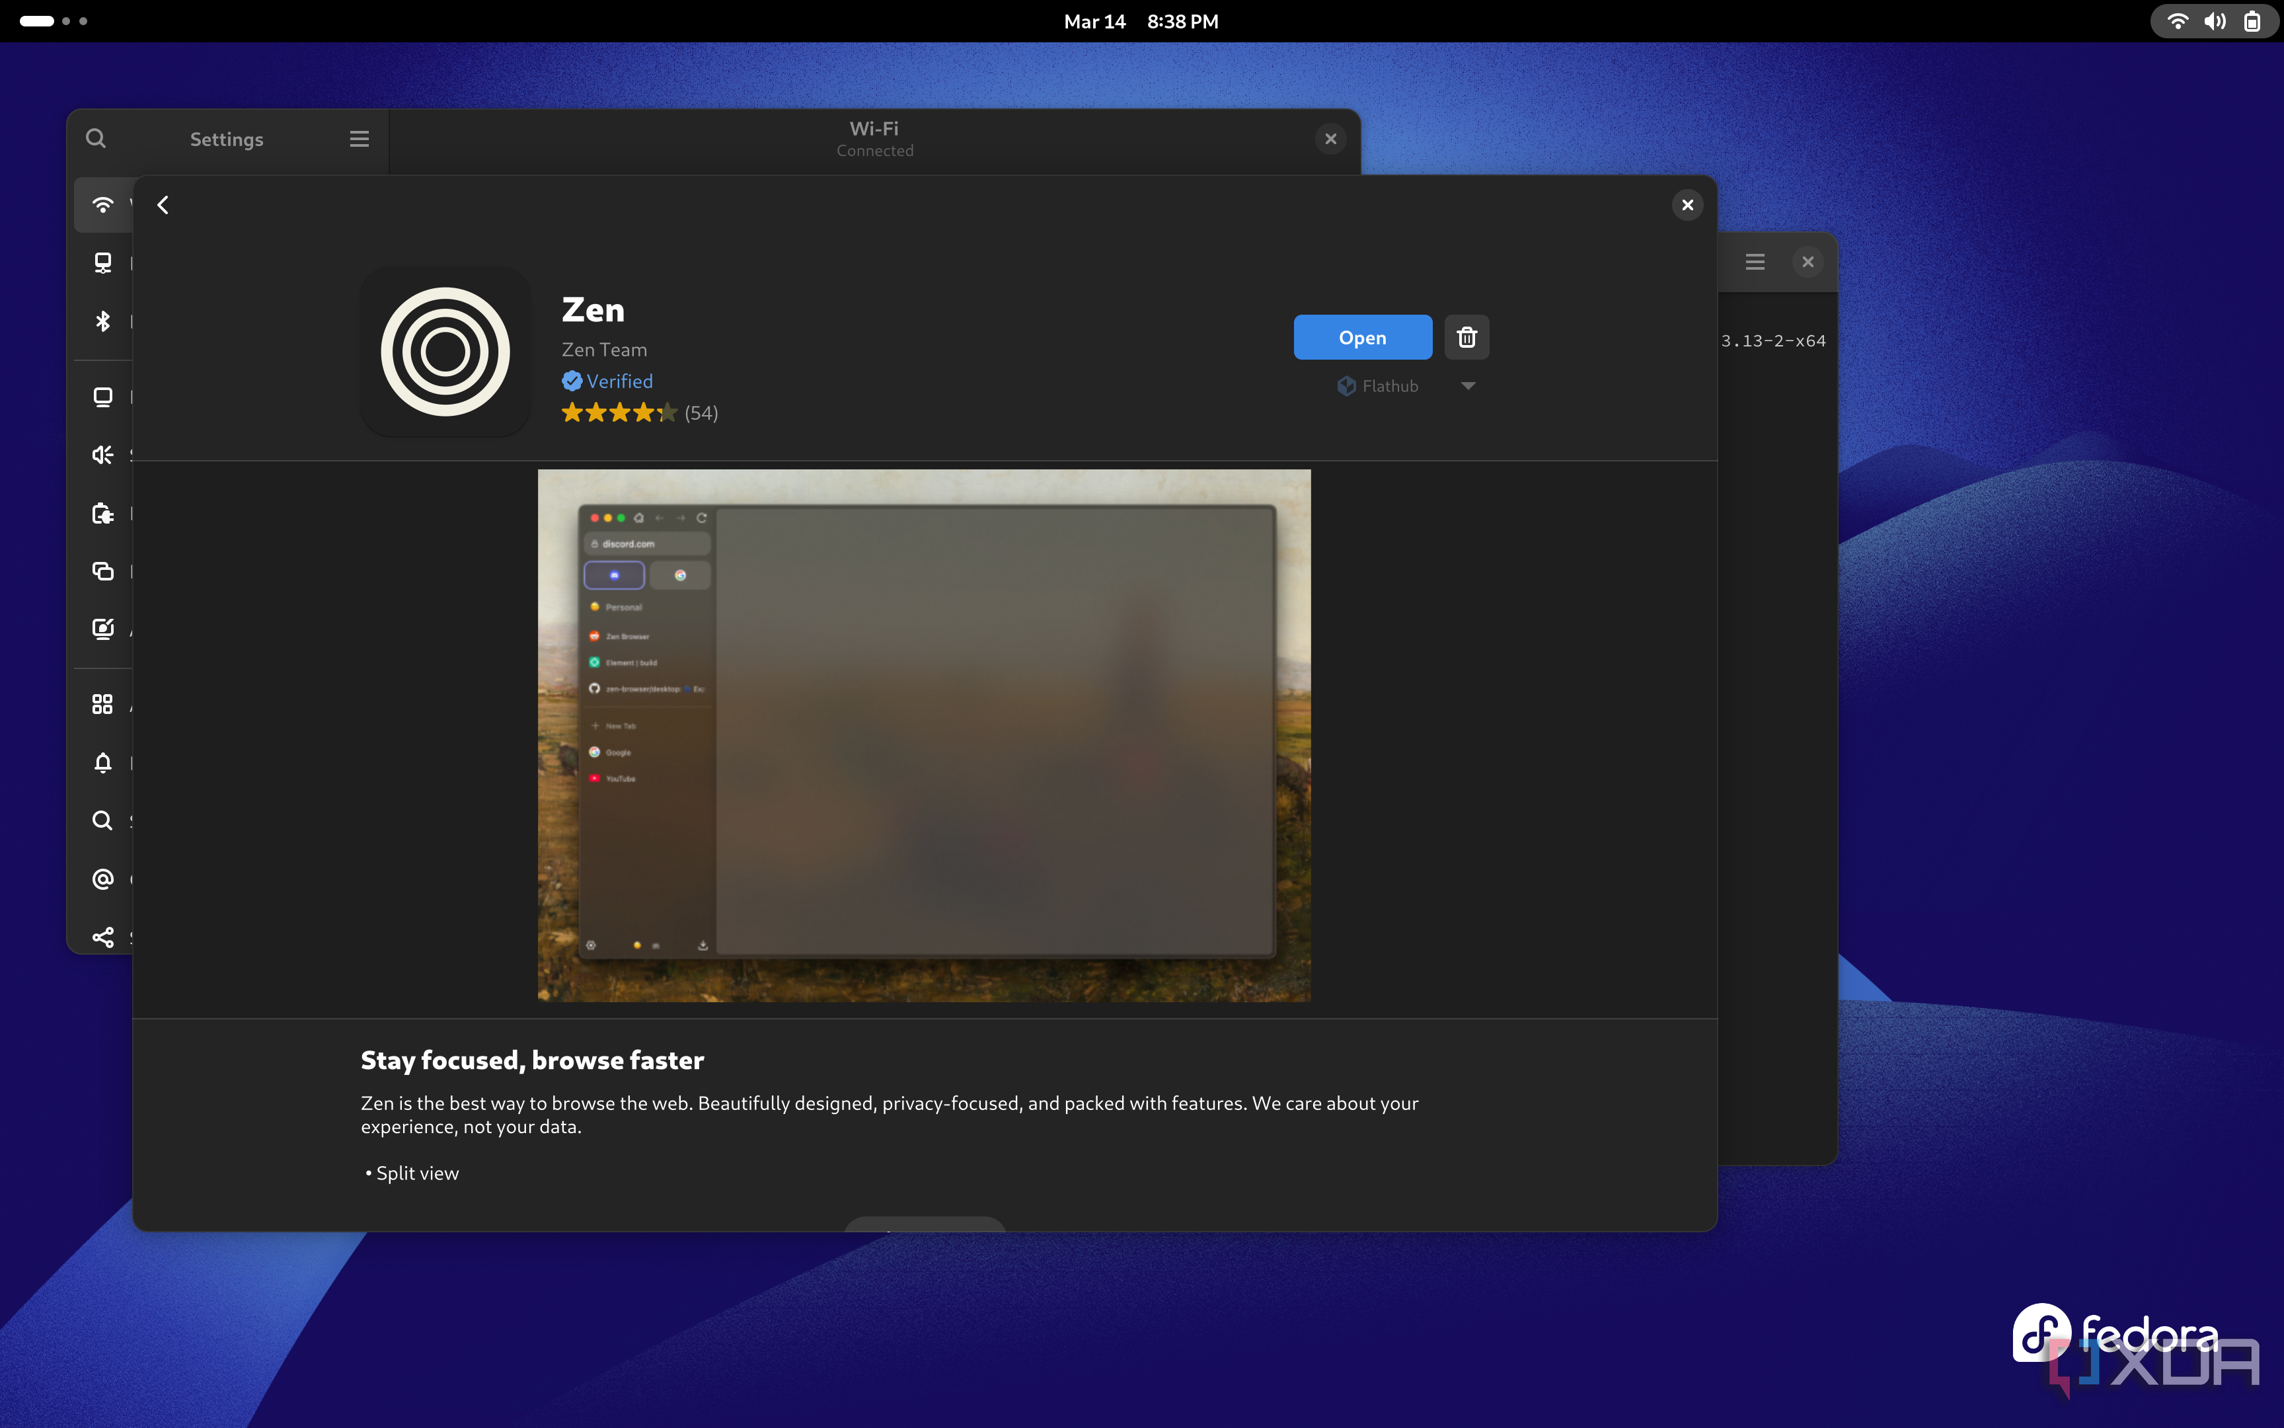The height and width of the screenshot is (1428, 2284).
Task: Select Multitasking in the Settings sidebar
Action: click(103, 571)
